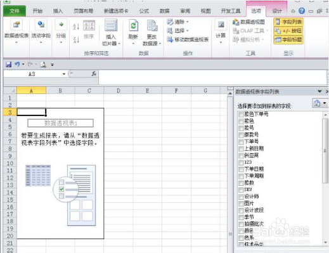Image resolution: width=329 pixels, height=253 pixels.
Task: Check the 原款号 field checkbox
Action: (x=241, y=135)
